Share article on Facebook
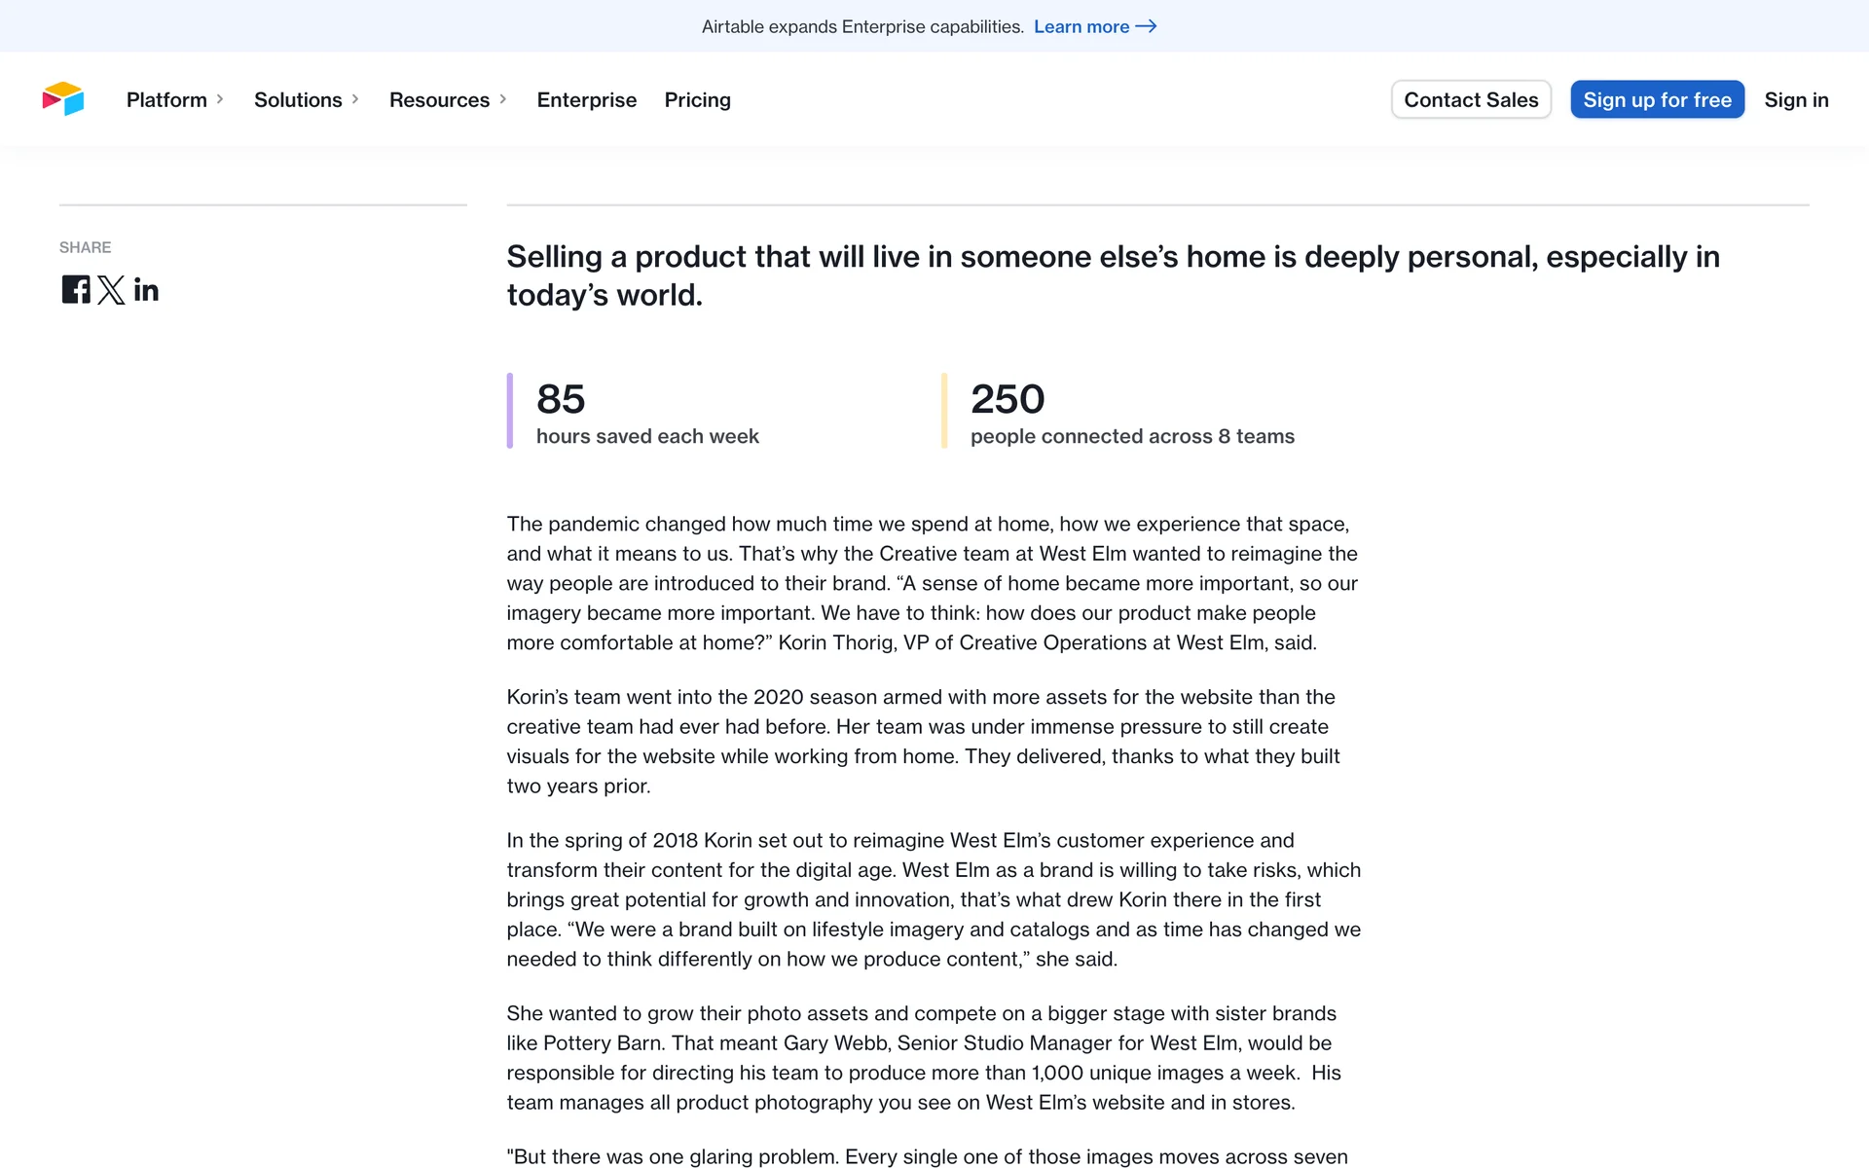Viewport: 1869px width, 1168px height. [76, 289]
